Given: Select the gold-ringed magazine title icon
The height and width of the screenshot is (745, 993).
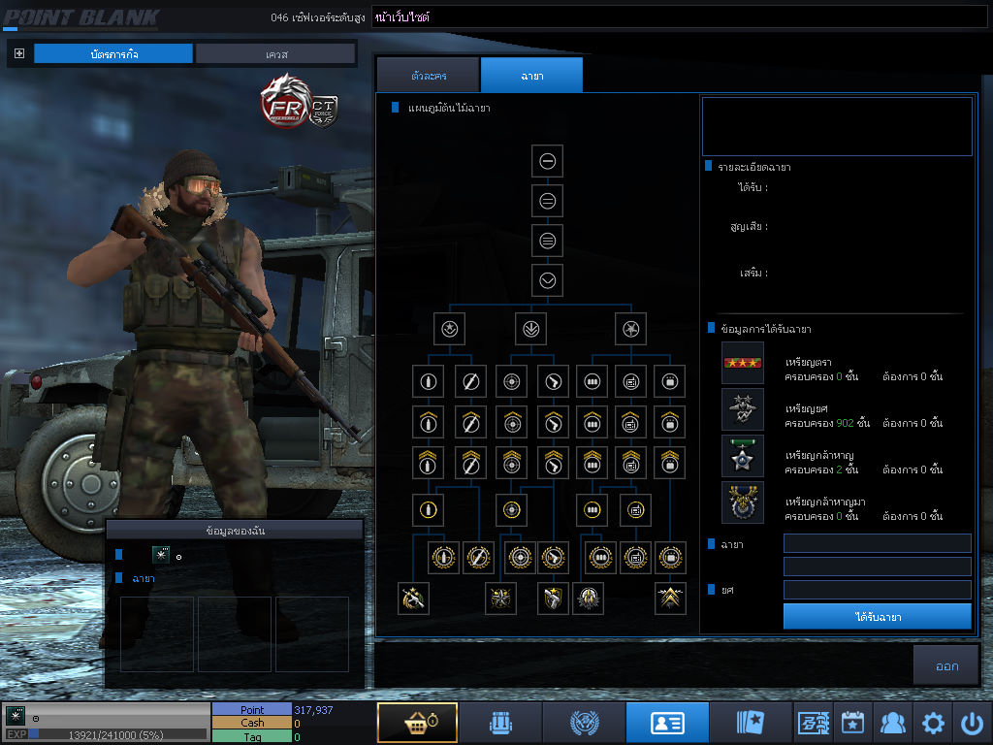Looking at the screenshot, I should pos(593,510).
